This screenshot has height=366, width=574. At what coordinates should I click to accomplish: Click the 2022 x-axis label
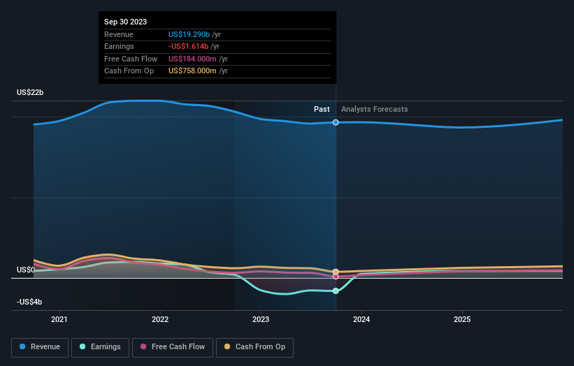[160, 319]
